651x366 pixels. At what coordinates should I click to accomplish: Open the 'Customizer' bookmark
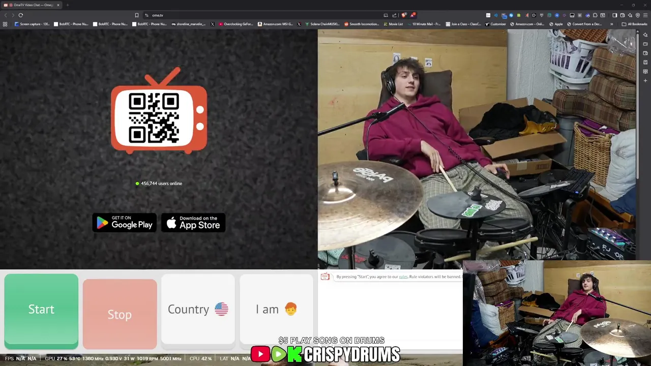pos(495,24)
